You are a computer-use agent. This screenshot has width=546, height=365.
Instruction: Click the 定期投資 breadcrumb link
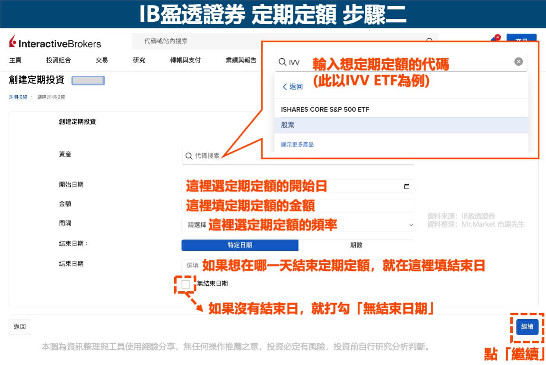coord(18,97)
